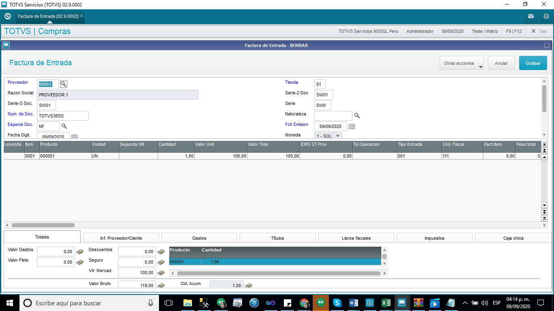554x311 pixels.
Task: Click the Grabar button
Action: pos(533,63)
